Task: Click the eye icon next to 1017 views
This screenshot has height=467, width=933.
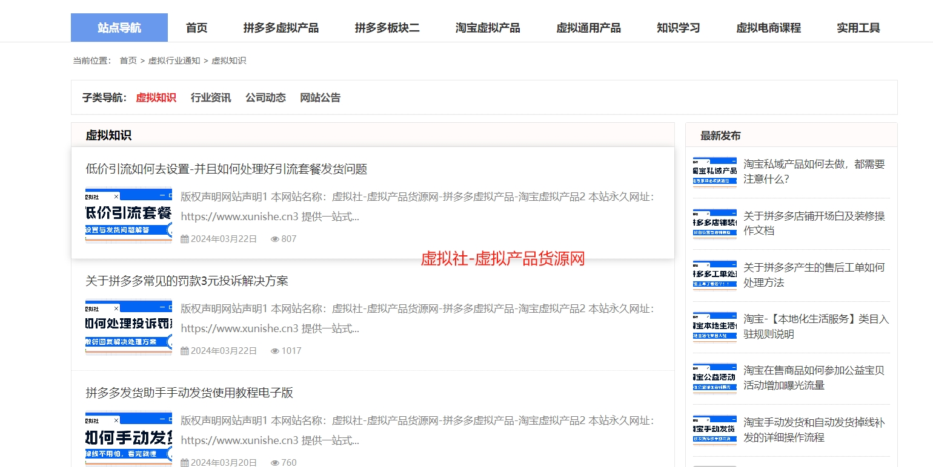Action: pos(275,350)
